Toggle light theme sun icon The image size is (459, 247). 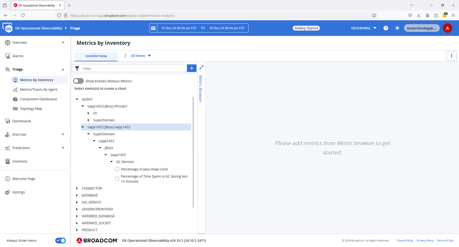click(397, 28)
